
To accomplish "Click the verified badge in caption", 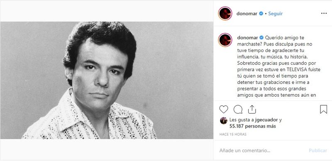I will point(261,38).
